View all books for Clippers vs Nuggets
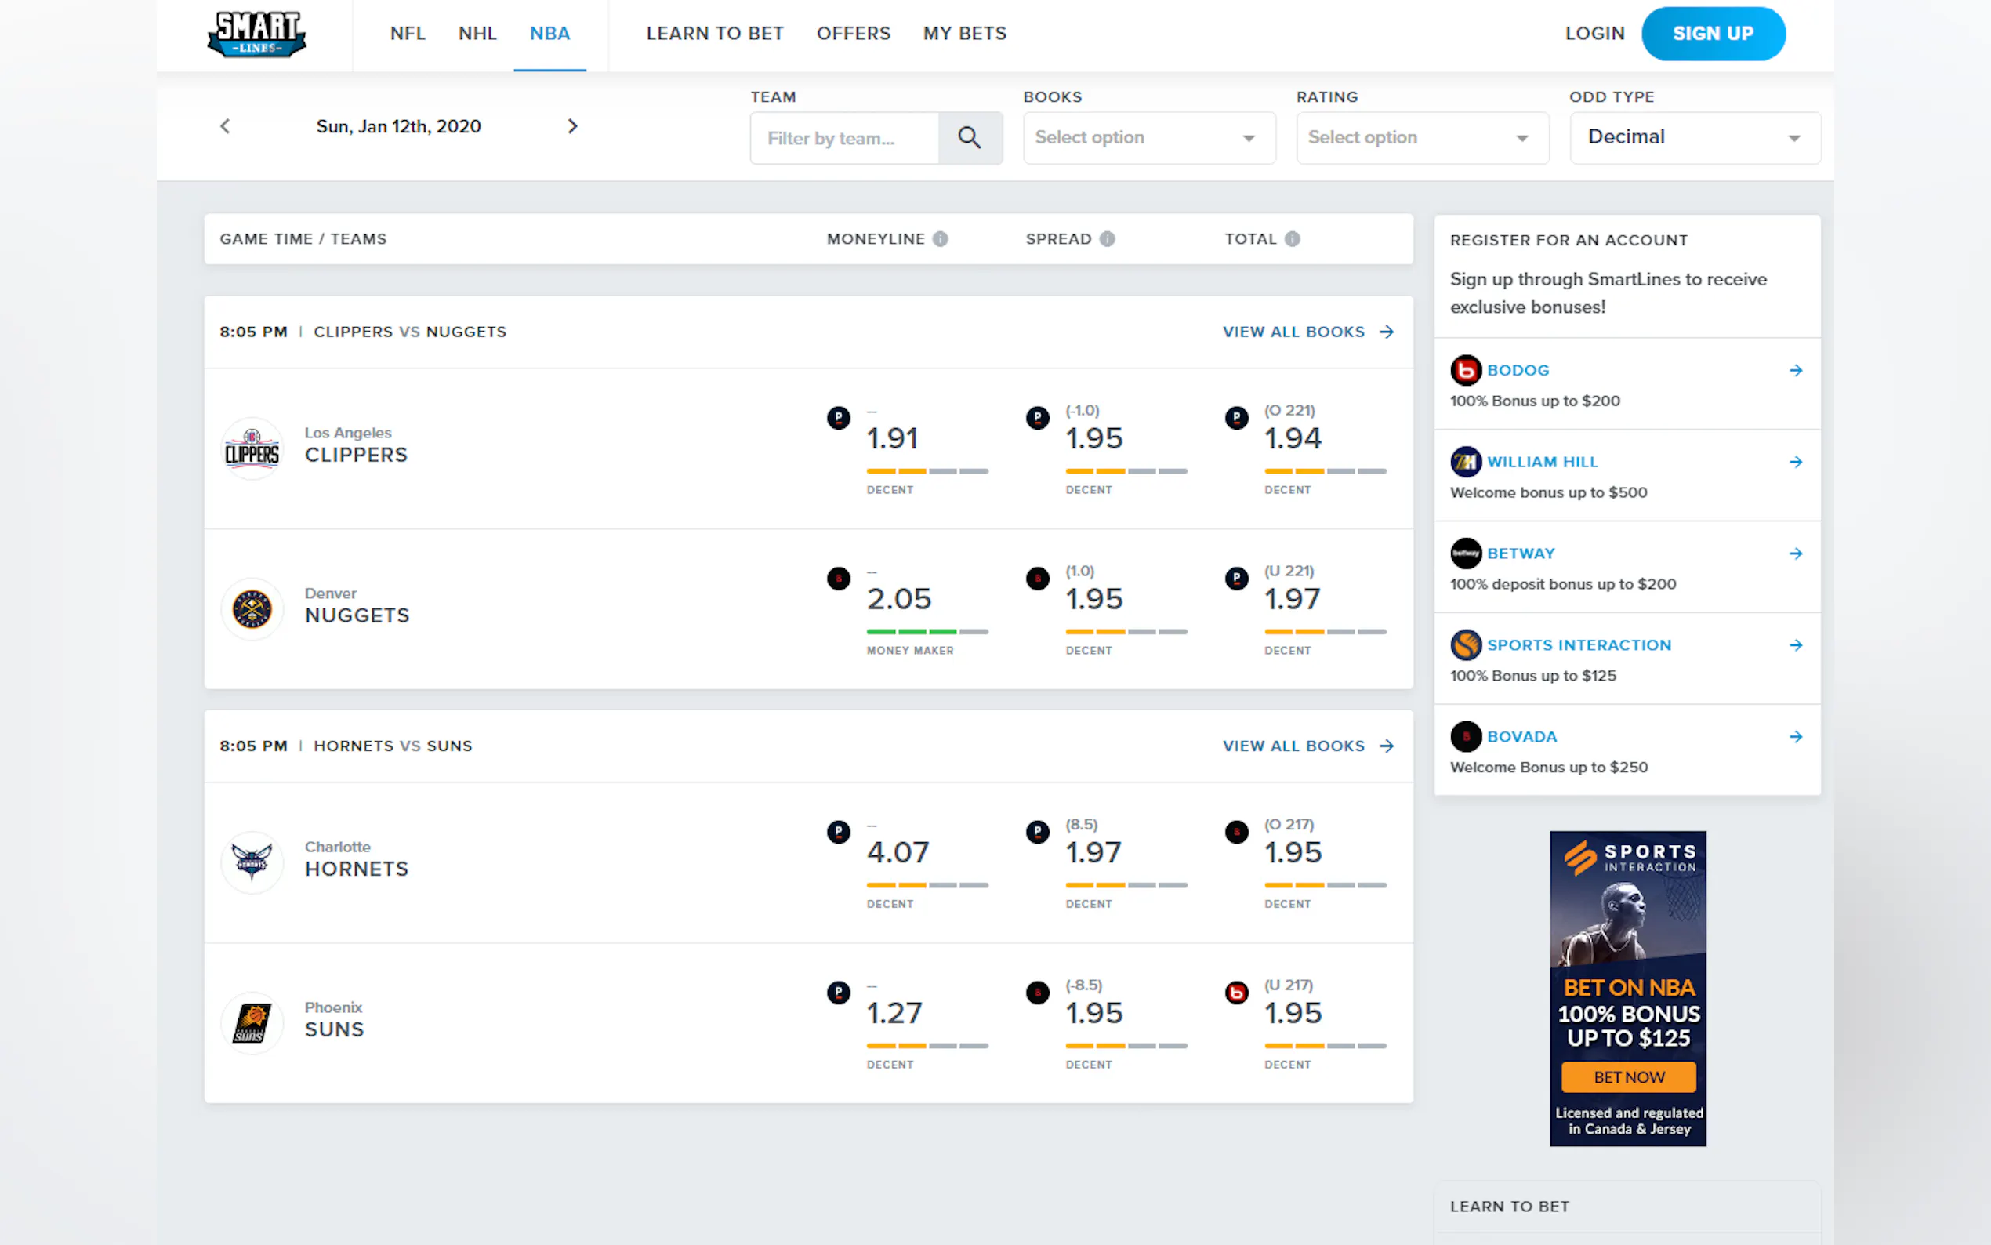This screenshot has width=1991, height=1245. [1307, 332]
